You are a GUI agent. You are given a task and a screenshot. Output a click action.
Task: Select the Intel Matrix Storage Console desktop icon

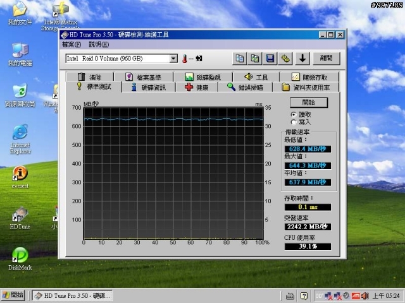tap(61, 15)
